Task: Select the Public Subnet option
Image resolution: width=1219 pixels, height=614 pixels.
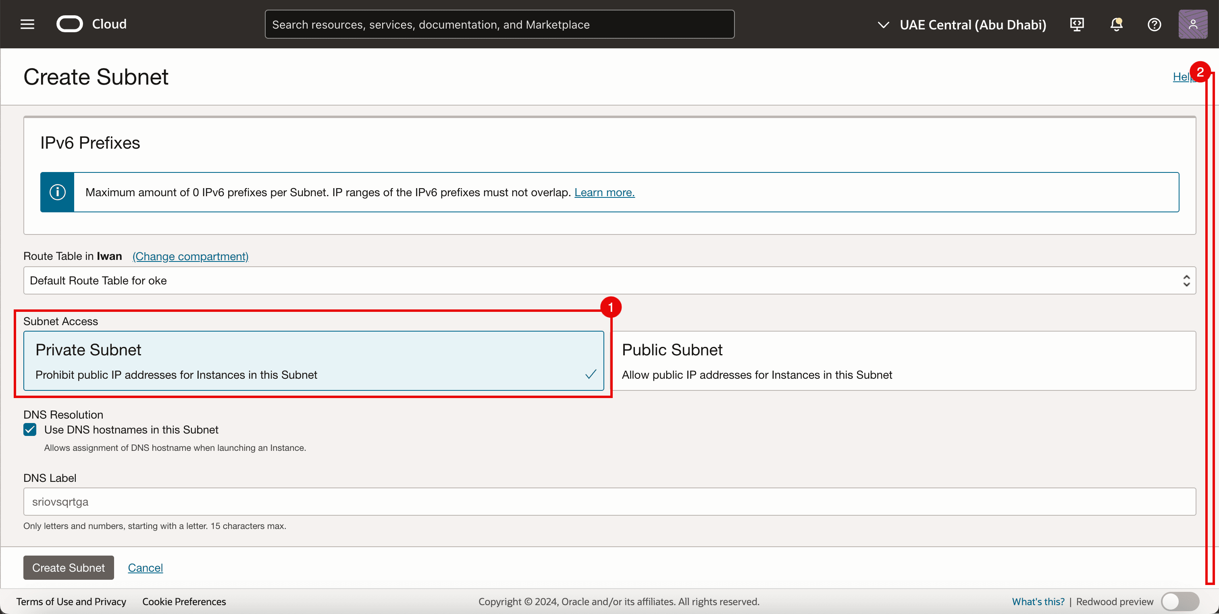Action: pos(904,361)
